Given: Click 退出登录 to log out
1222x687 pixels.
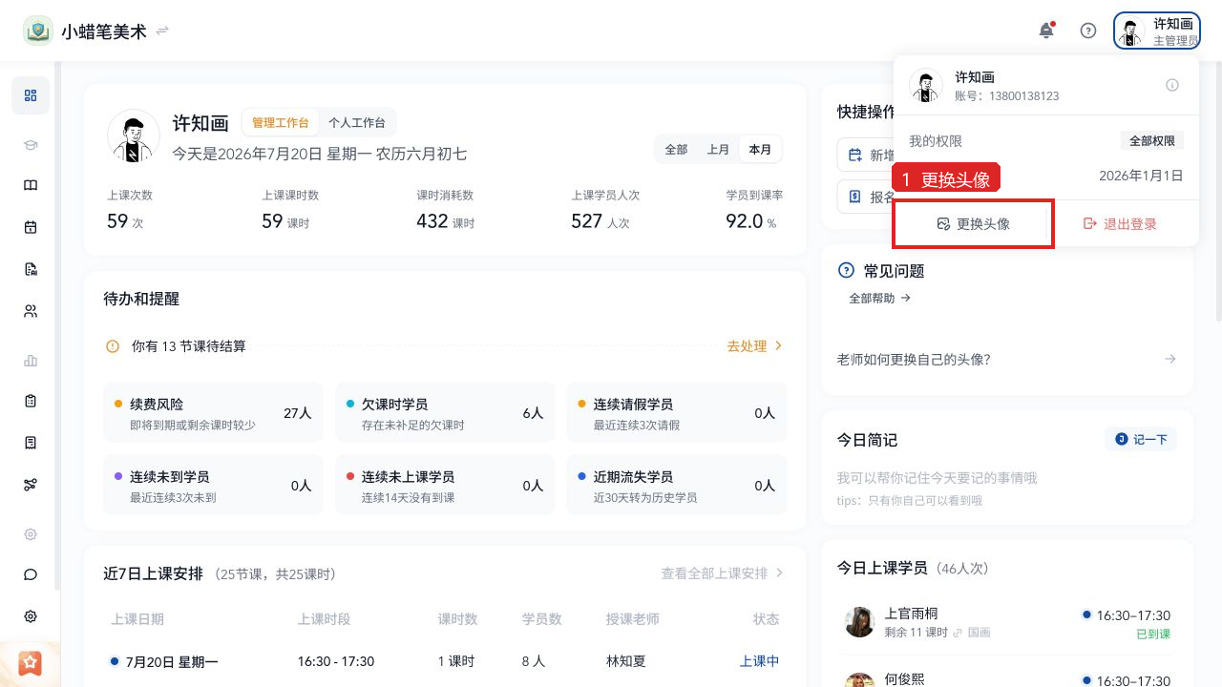Looking at the screenshot, I should [x=1120, y=224].
